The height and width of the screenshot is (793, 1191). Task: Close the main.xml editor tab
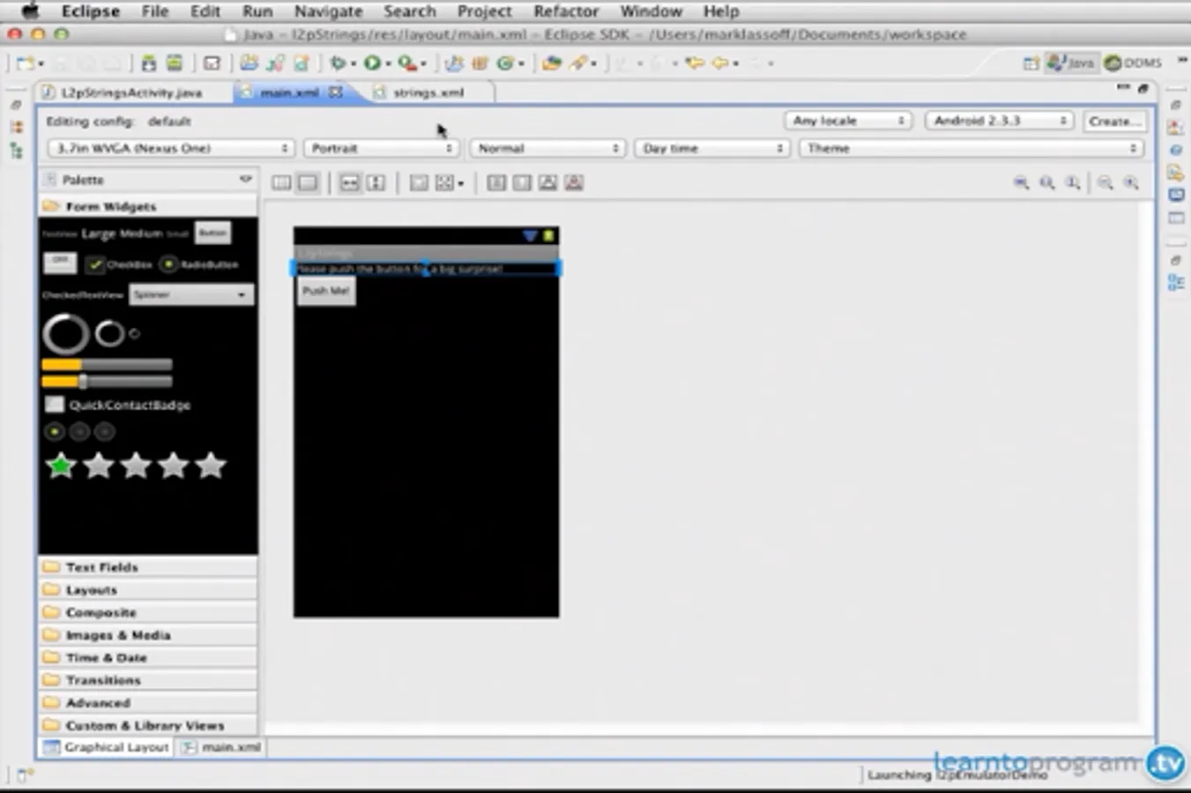tap(336, 92)
